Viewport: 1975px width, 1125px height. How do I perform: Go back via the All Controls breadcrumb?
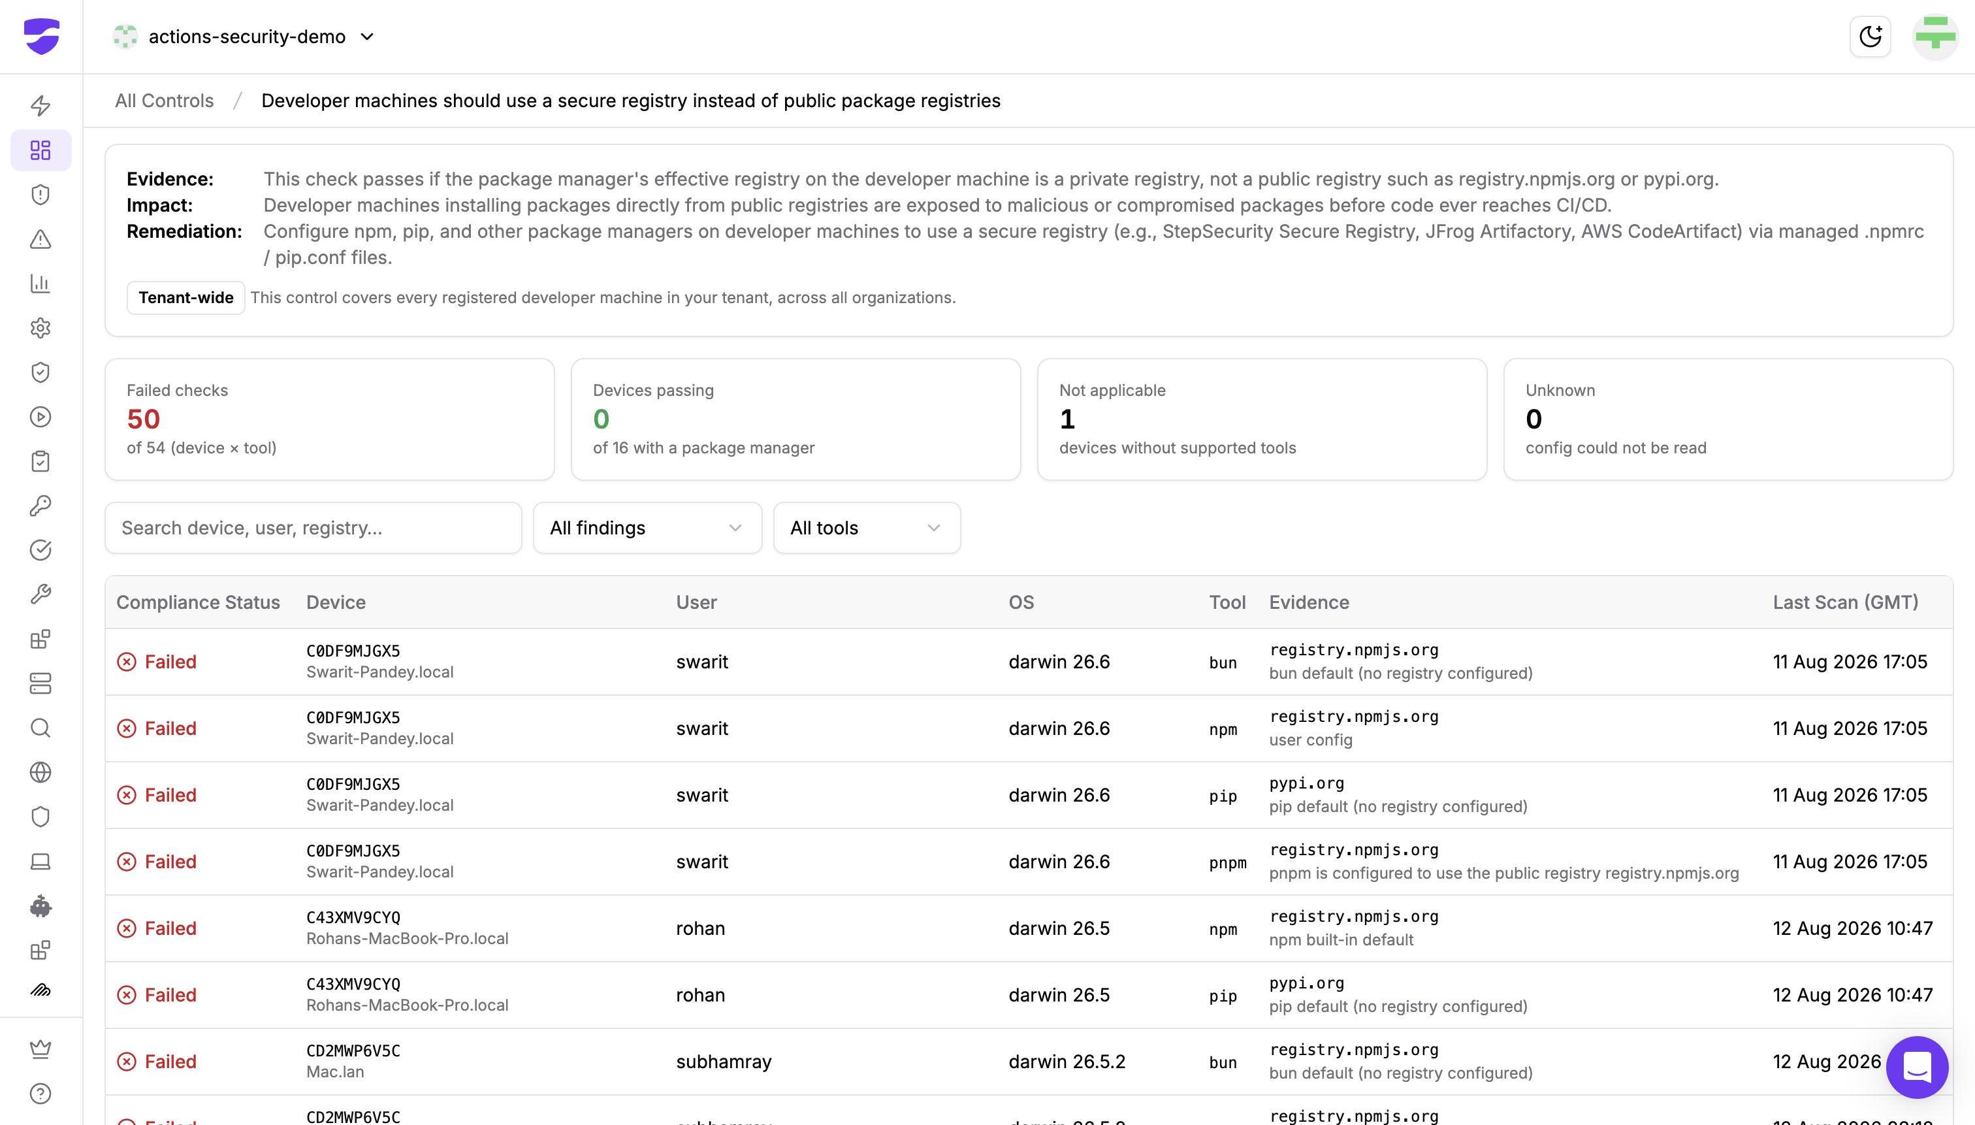coord(165,101)
